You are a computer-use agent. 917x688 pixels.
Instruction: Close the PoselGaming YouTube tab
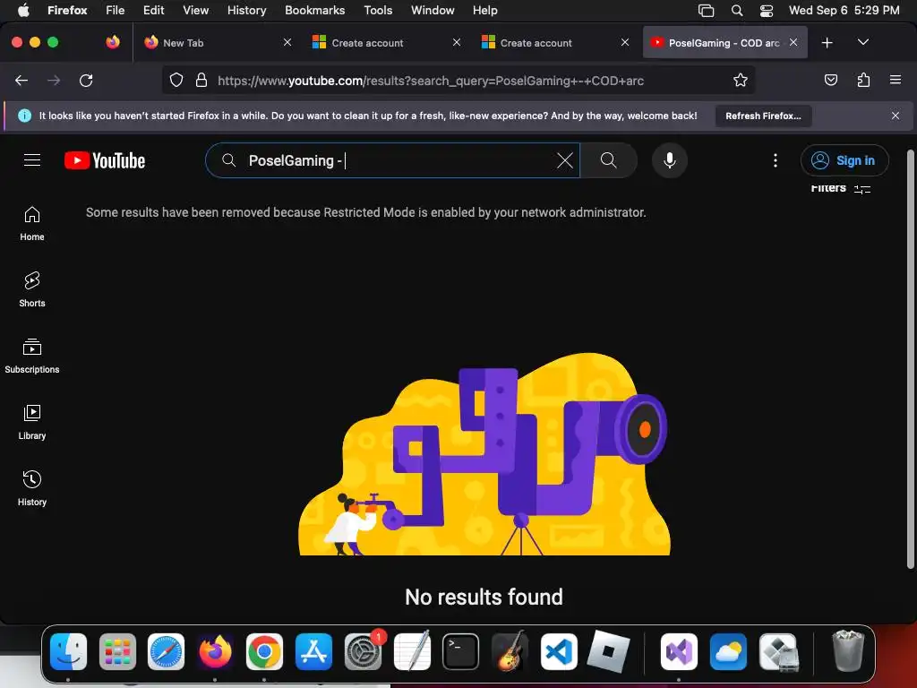[793, 42]
